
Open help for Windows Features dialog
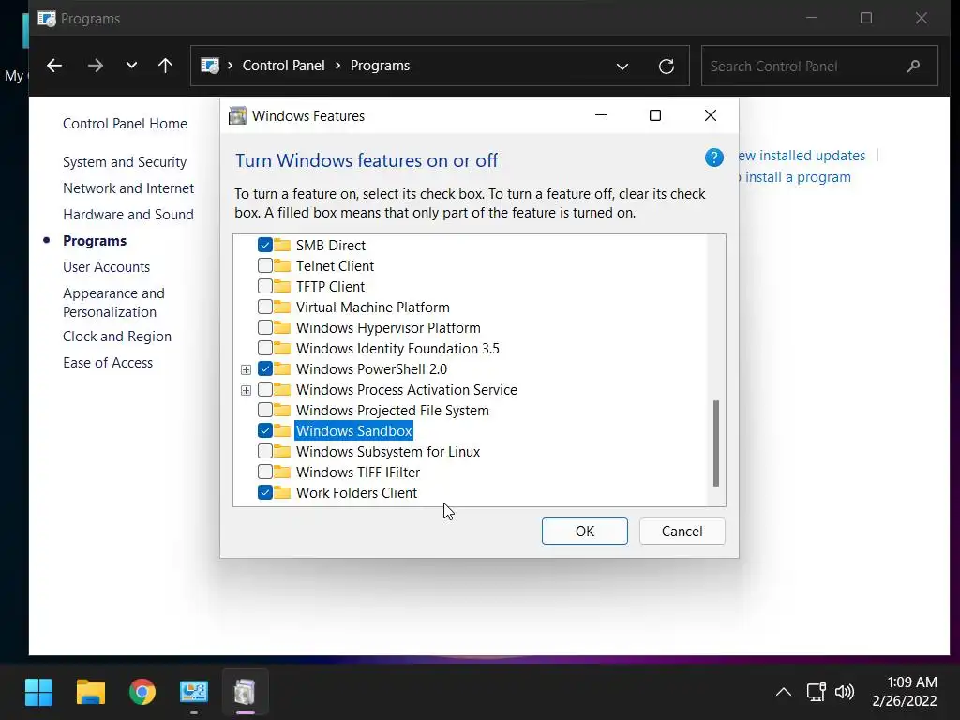[713, 157]
